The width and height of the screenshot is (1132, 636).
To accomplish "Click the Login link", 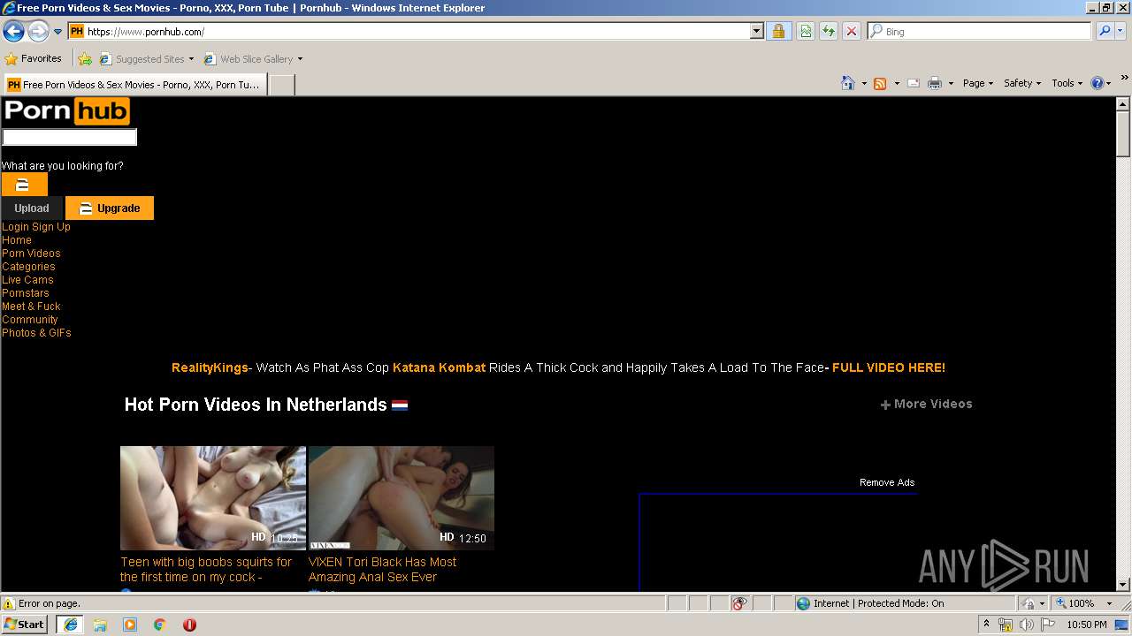I will point(16,227).
